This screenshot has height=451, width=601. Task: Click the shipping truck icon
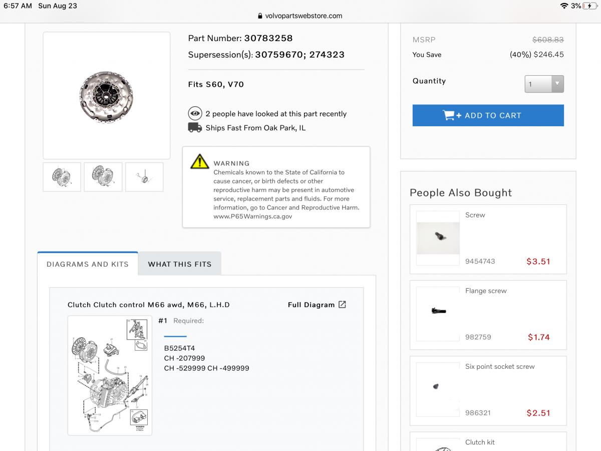pos(195,128)
